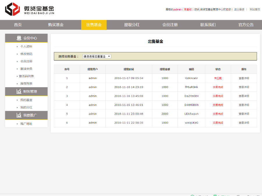Image resolution: width=262 pixels, height=196 pixels.
Task: Open the 官方公告 menu item
Action: [x=245, y=25]
